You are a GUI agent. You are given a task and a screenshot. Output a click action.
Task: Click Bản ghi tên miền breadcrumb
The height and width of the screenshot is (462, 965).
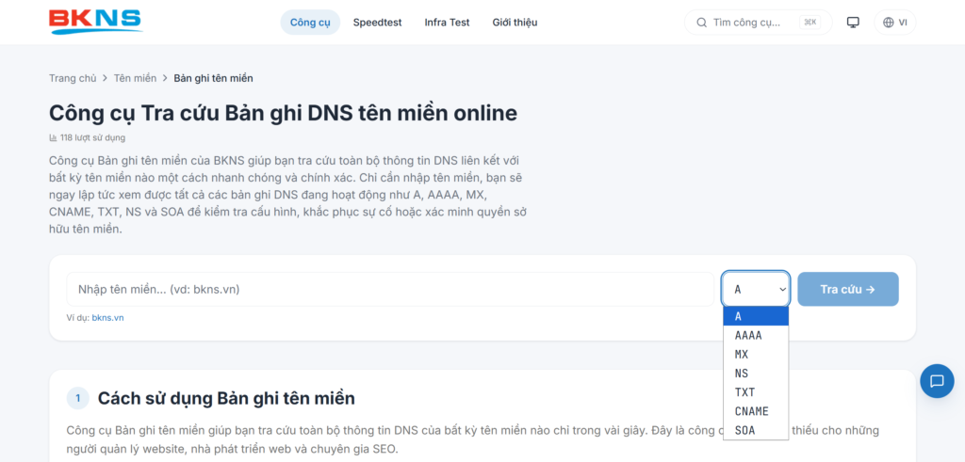click(x=214, y=78)
